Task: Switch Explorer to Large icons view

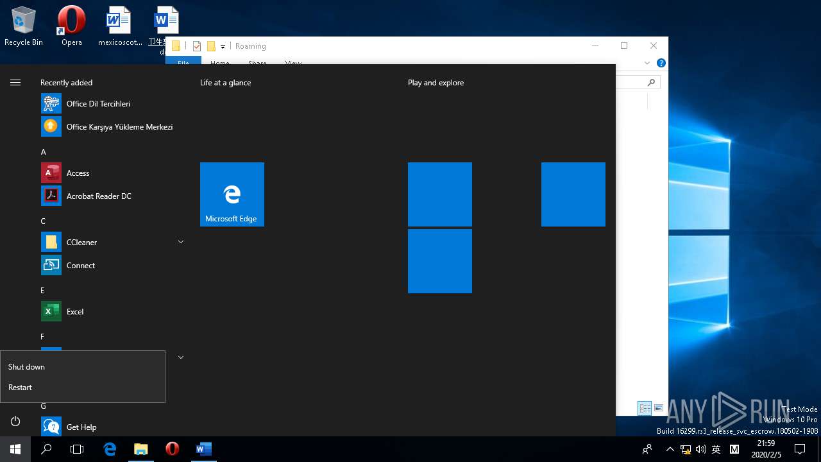Action: point(659,408)
